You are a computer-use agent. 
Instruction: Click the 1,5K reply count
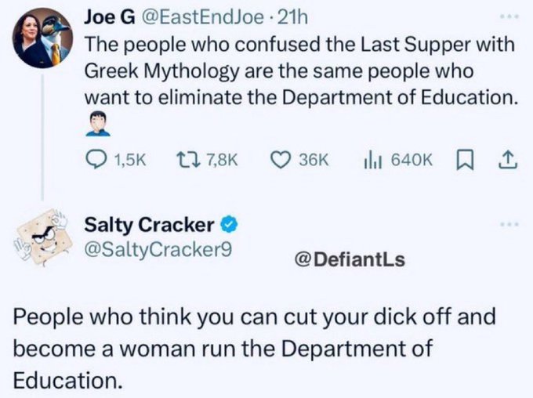pyautogui.click(x=130, y=160)
